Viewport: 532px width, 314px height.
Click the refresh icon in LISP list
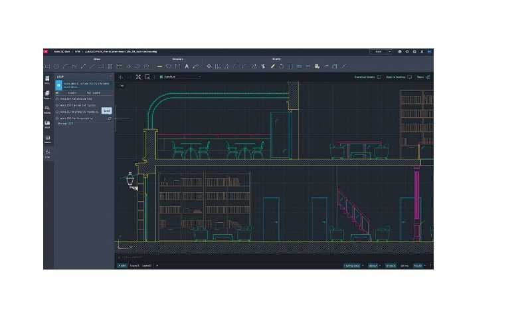[109, 118]
